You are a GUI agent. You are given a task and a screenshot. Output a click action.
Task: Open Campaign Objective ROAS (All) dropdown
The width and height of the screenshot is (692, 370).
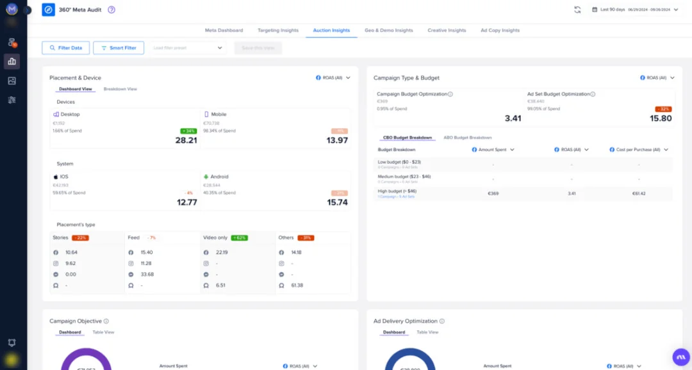[x=300, y=366]
